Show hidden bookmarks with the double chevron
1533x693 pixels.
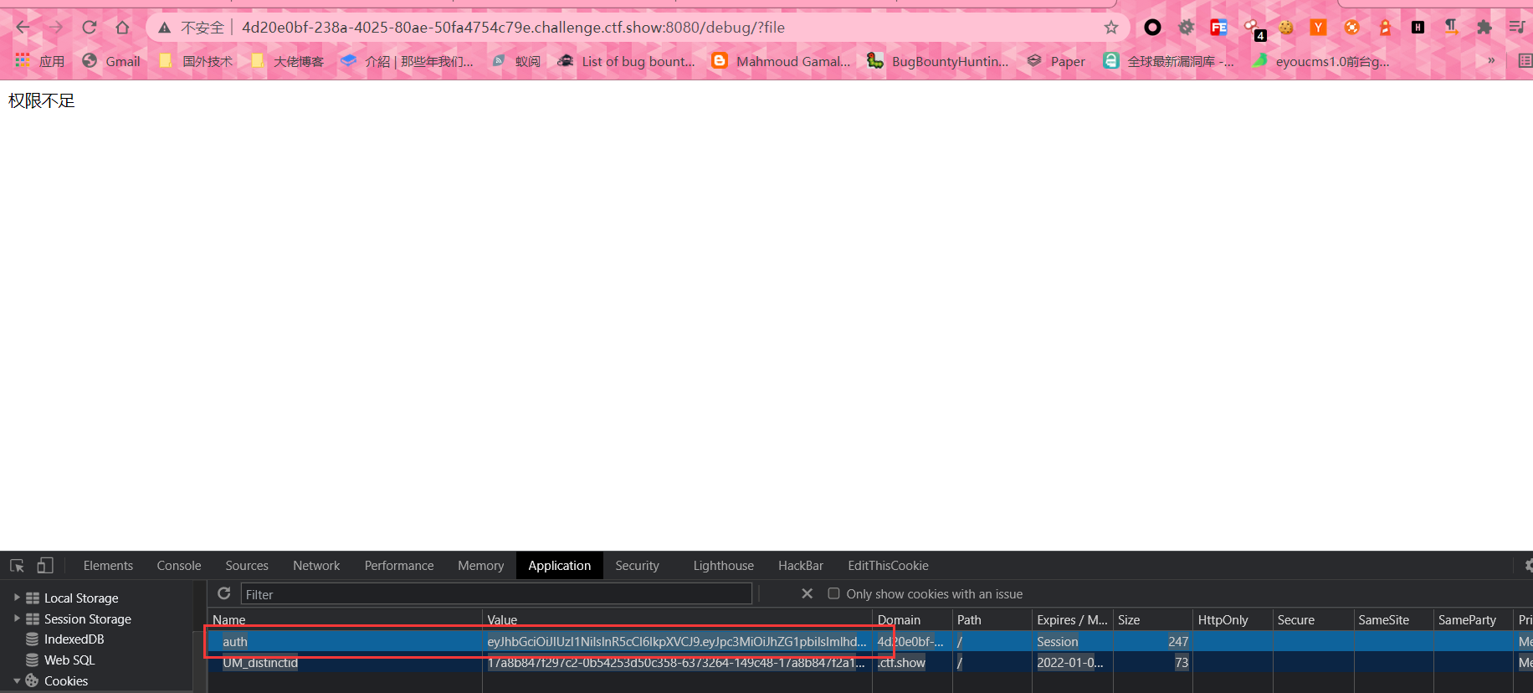1491,60
